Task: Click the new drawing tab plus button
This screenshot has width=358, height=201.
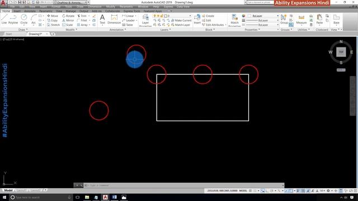Action: [x=53, y=34]
